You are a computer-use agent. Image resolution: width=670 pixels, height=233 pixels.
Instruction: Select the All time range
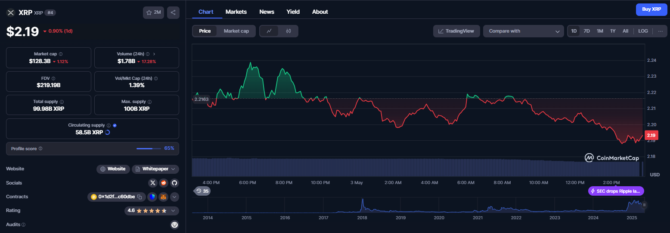tap(625, 31)
